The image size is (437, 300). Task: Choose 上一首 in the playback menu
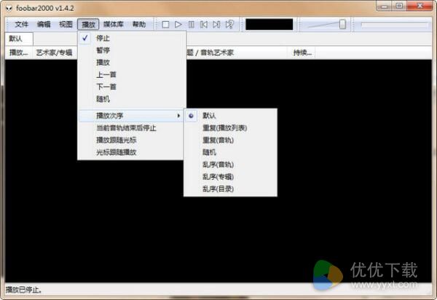coord(132,75)
